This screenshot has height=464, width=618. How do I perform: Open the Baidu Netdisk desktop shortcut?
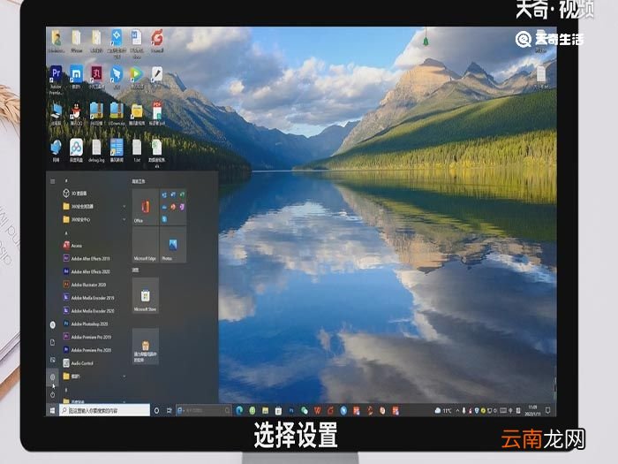coord(76,150)
